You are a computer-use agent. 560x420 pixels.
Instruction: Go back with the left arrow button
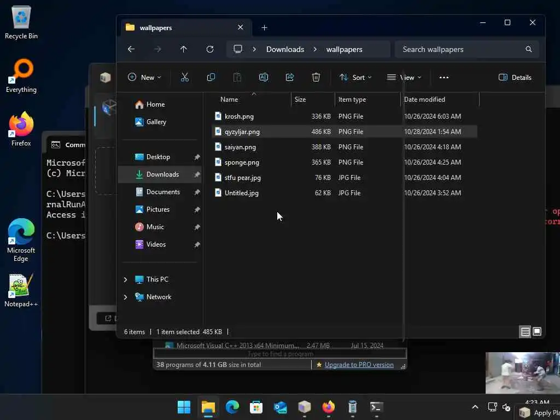131,49
